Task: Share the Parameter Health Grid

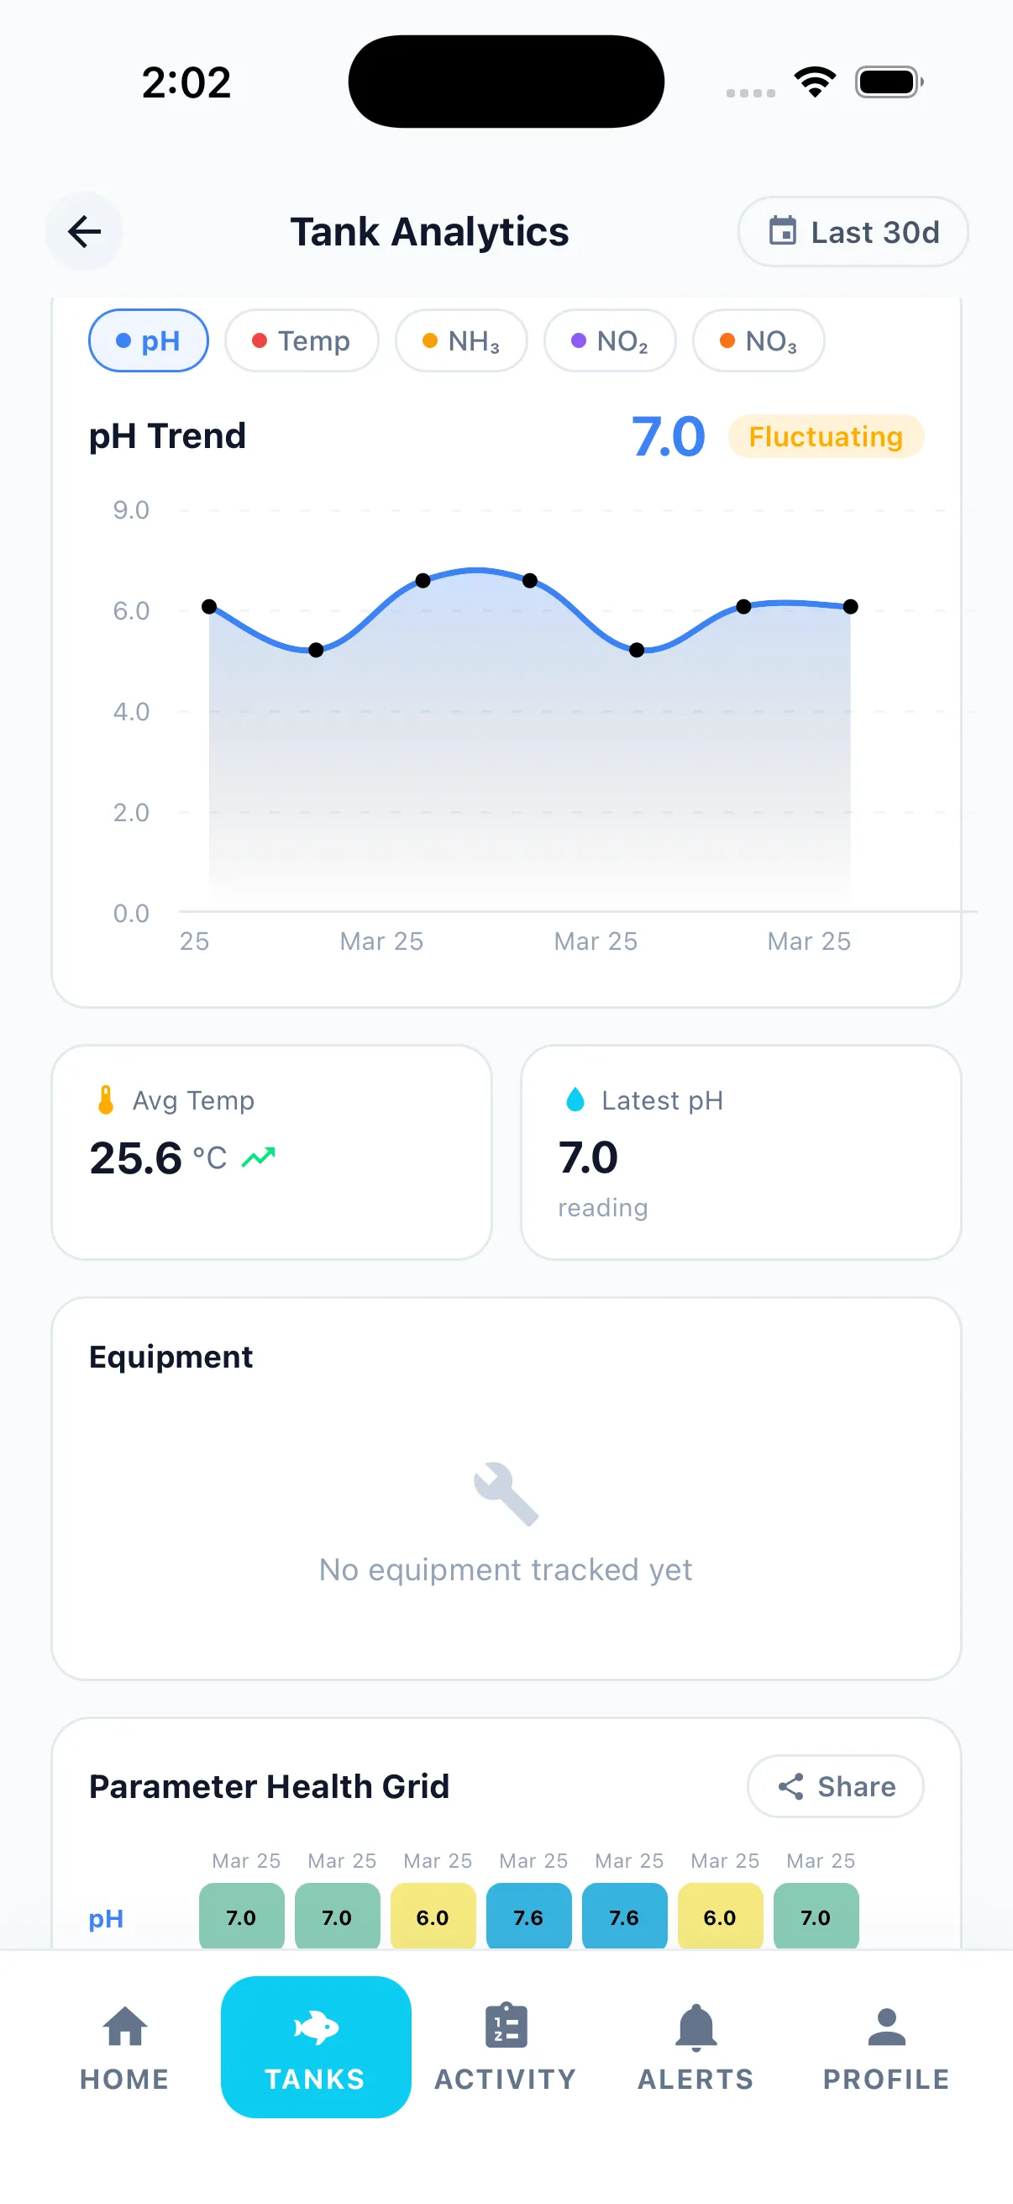Action: (x=835, y=1785)
